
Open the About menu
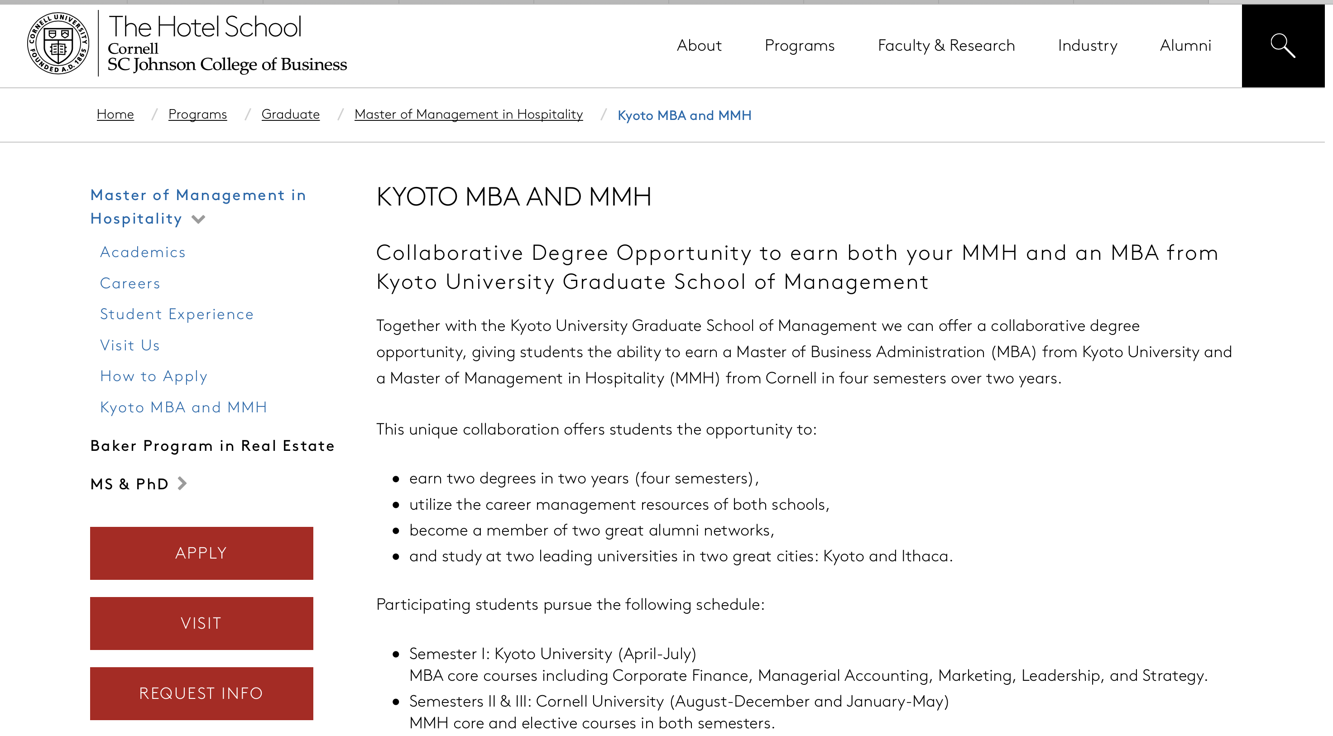699,46
